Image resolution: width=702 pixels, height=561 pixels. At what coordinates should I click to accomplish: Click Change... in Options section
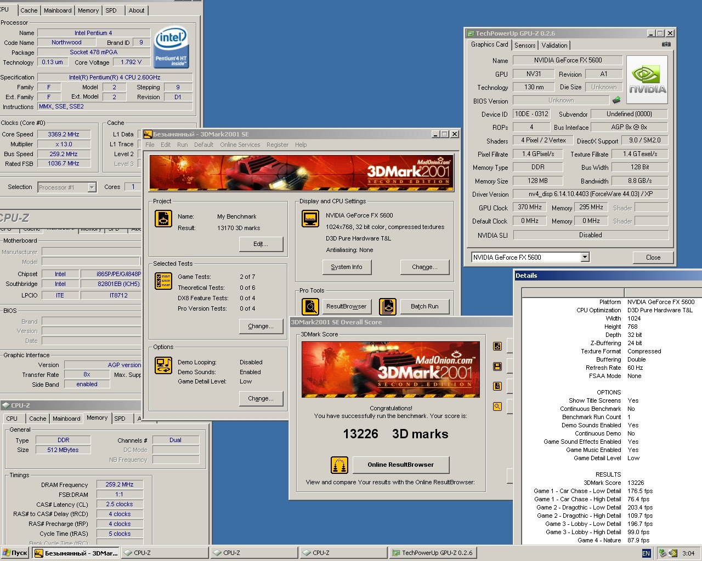point(261,398)
